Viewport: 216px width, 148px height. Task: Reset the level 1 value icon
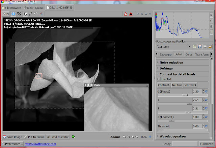[x=206, y=100]
